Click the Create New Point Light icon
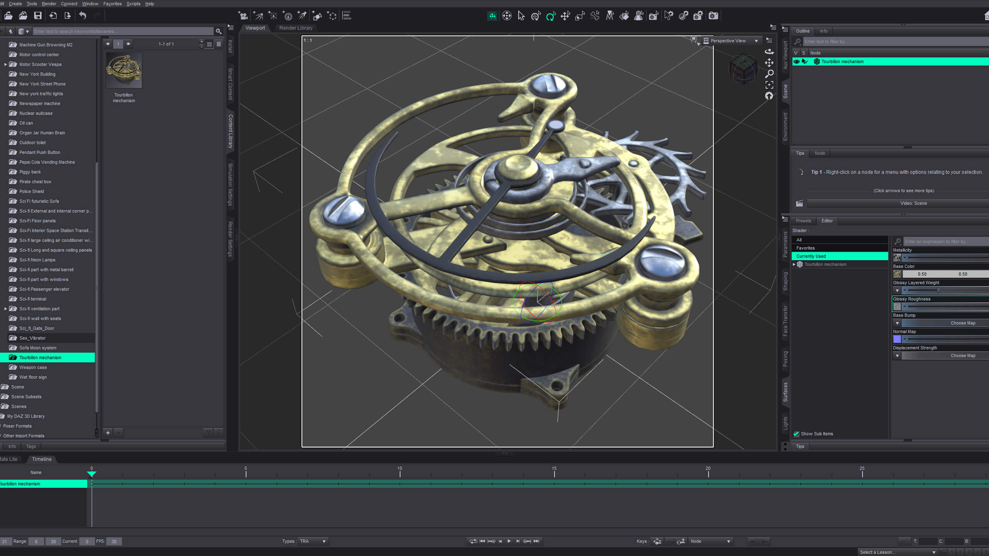Screen dimensions: 989x556 click(x=273, y=16)
